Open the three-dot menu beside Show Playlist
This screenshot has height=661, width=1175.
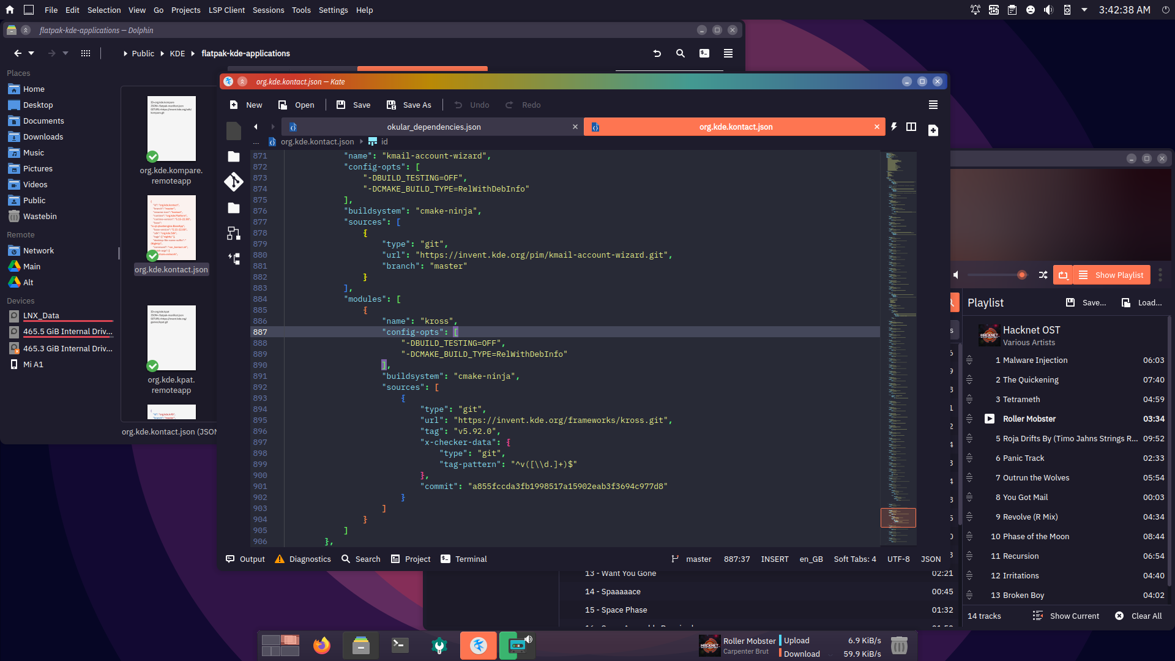pos(1161,275)
